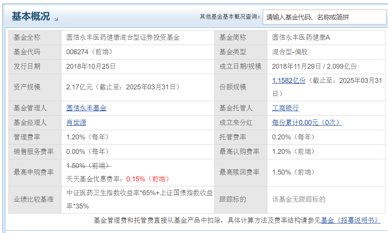Select the 跟踪标的 label cell

(x=241, y=199)
